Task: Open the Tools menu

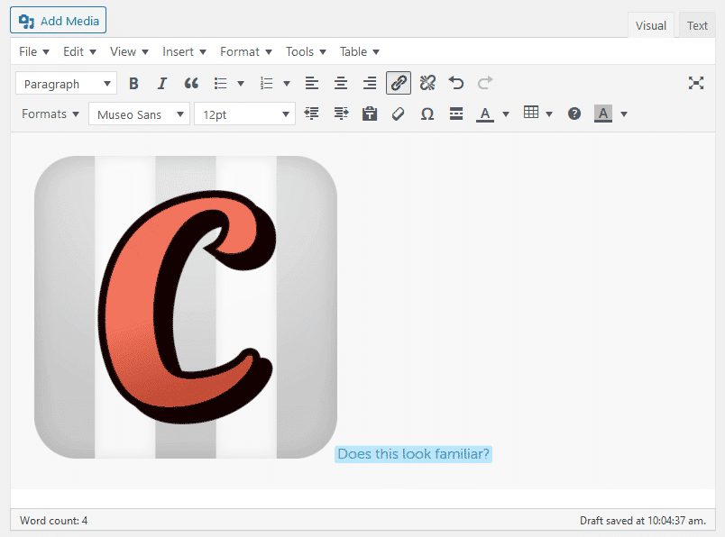Action: tap(306, 51)
